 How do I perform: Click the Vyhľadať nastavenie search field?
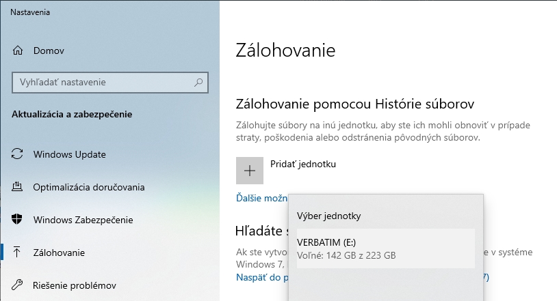[103, 83]
